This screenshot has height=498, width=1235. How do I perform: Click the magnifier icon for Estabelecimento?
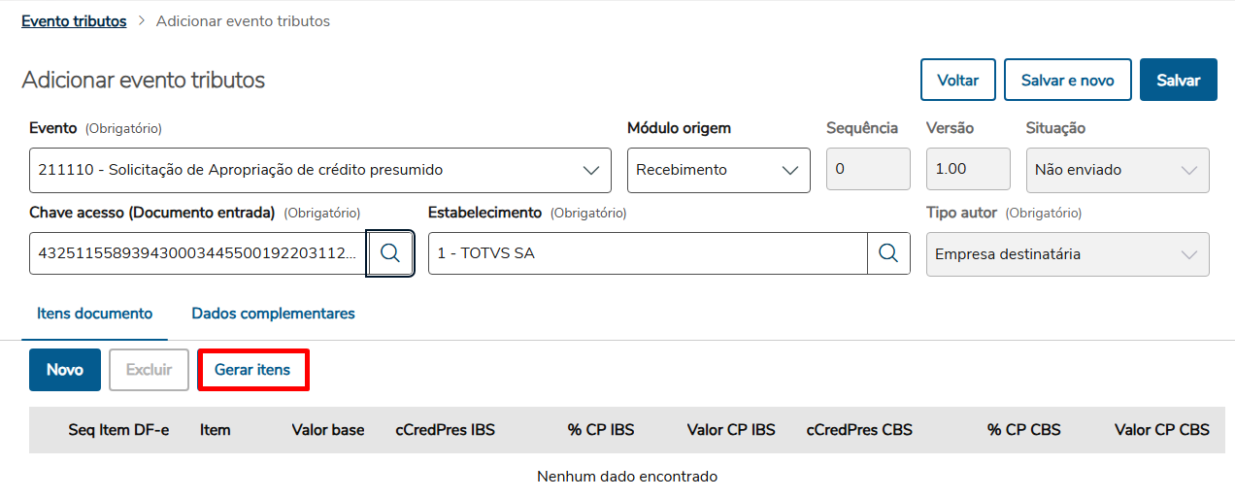tap(888, 253)
